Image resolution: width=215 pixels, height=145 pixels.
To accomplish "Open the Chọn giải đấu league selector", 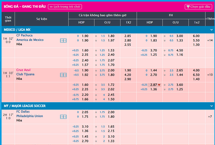I will 198,7.
